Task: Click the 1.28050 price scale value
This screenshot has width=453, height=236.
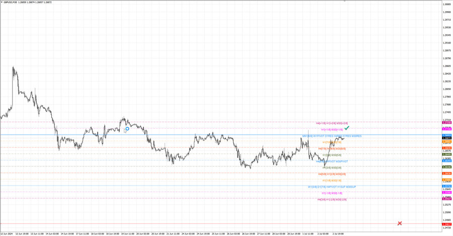Action: click(447, 89)
